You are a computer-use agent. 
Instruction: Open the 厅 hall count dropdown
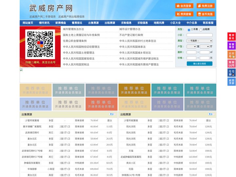click(x=205, y=47)
